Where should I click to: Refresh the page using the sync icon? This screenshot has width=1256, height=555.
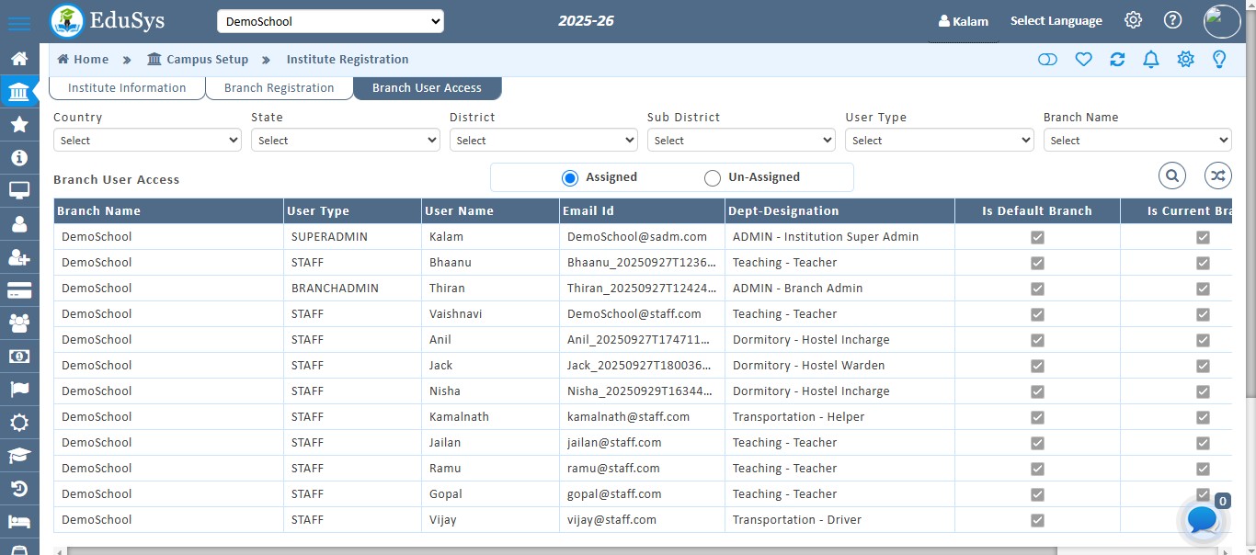pos(1117,58)
